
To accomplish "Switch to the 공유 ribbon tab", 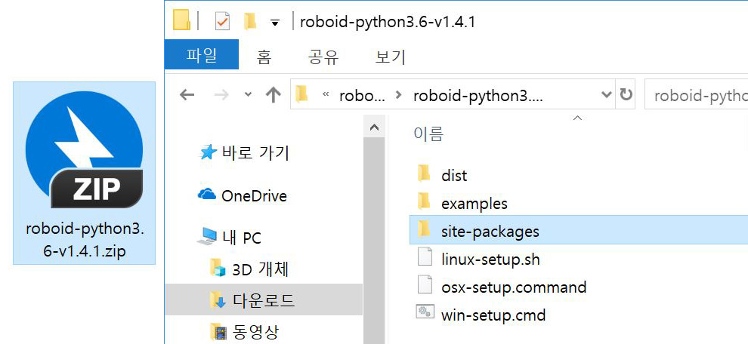I will point(323,57).
